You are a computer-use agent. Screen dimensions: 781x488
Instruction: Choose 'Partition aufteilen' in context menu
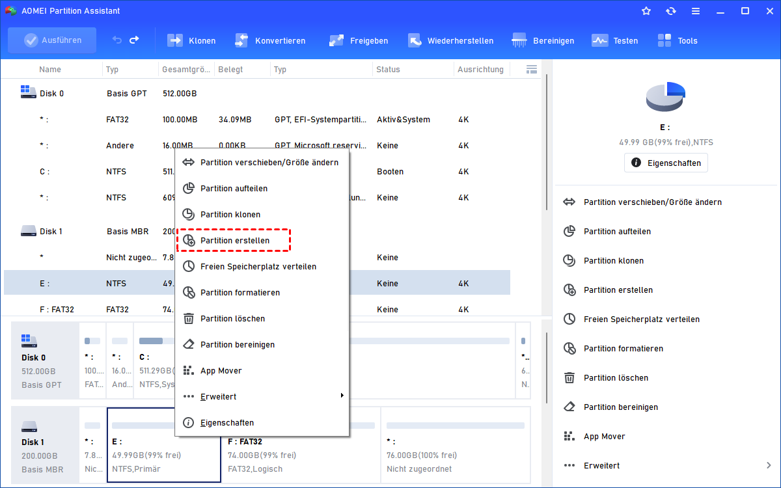[262, 188]
